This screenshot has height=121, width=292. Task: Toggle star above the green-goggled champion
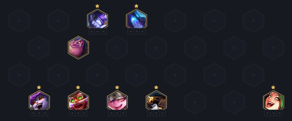coord(78,87)
